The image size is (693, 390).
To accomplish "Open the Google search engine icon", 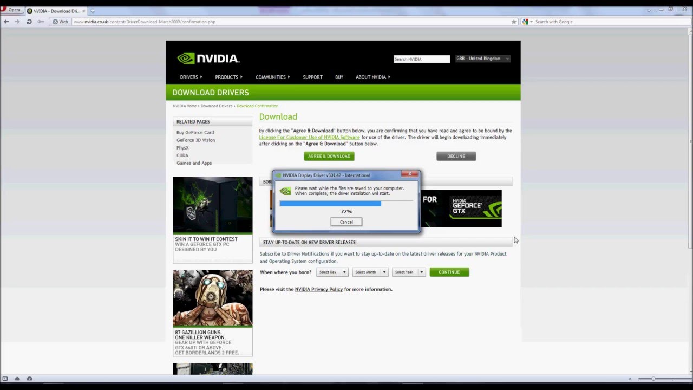I will tap(525, 22).
